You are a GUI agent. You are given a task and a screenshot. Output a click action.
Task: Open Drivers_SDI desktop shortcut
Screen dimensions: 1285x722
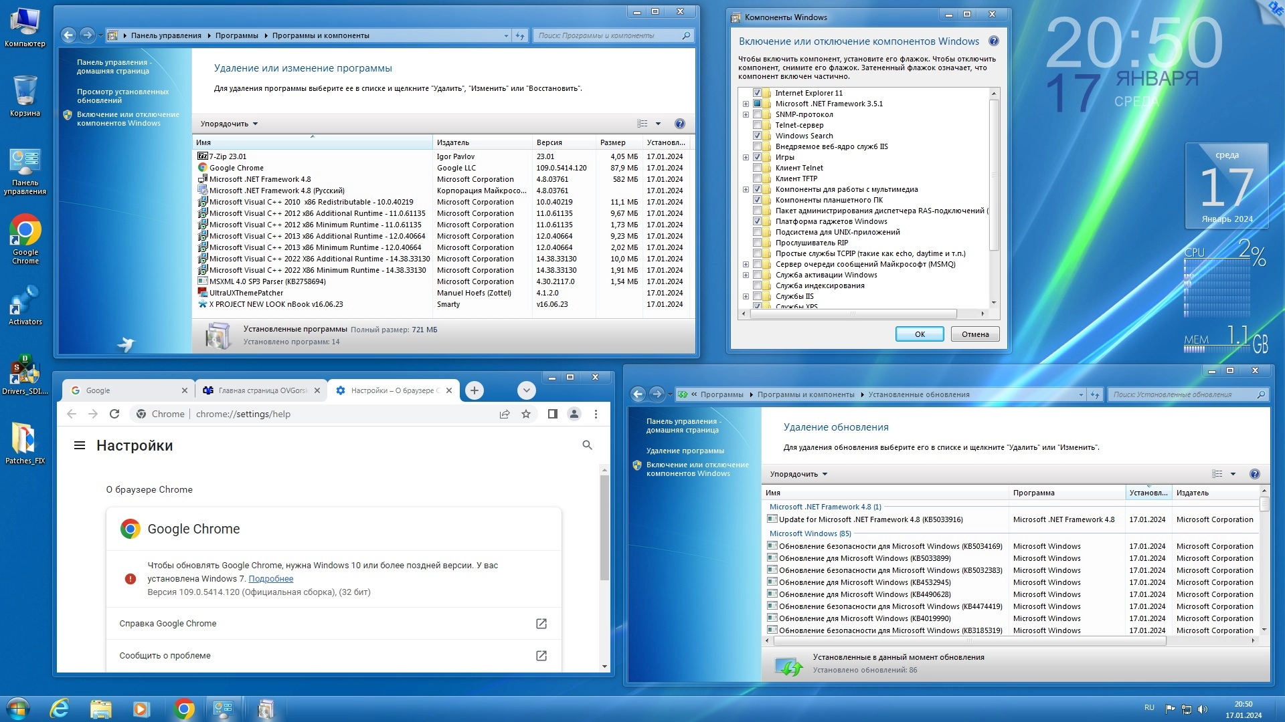click(25, 374)
